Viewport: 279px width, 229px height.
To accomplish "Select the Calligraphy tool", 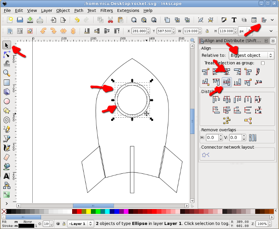I will [x=7, y=148].
